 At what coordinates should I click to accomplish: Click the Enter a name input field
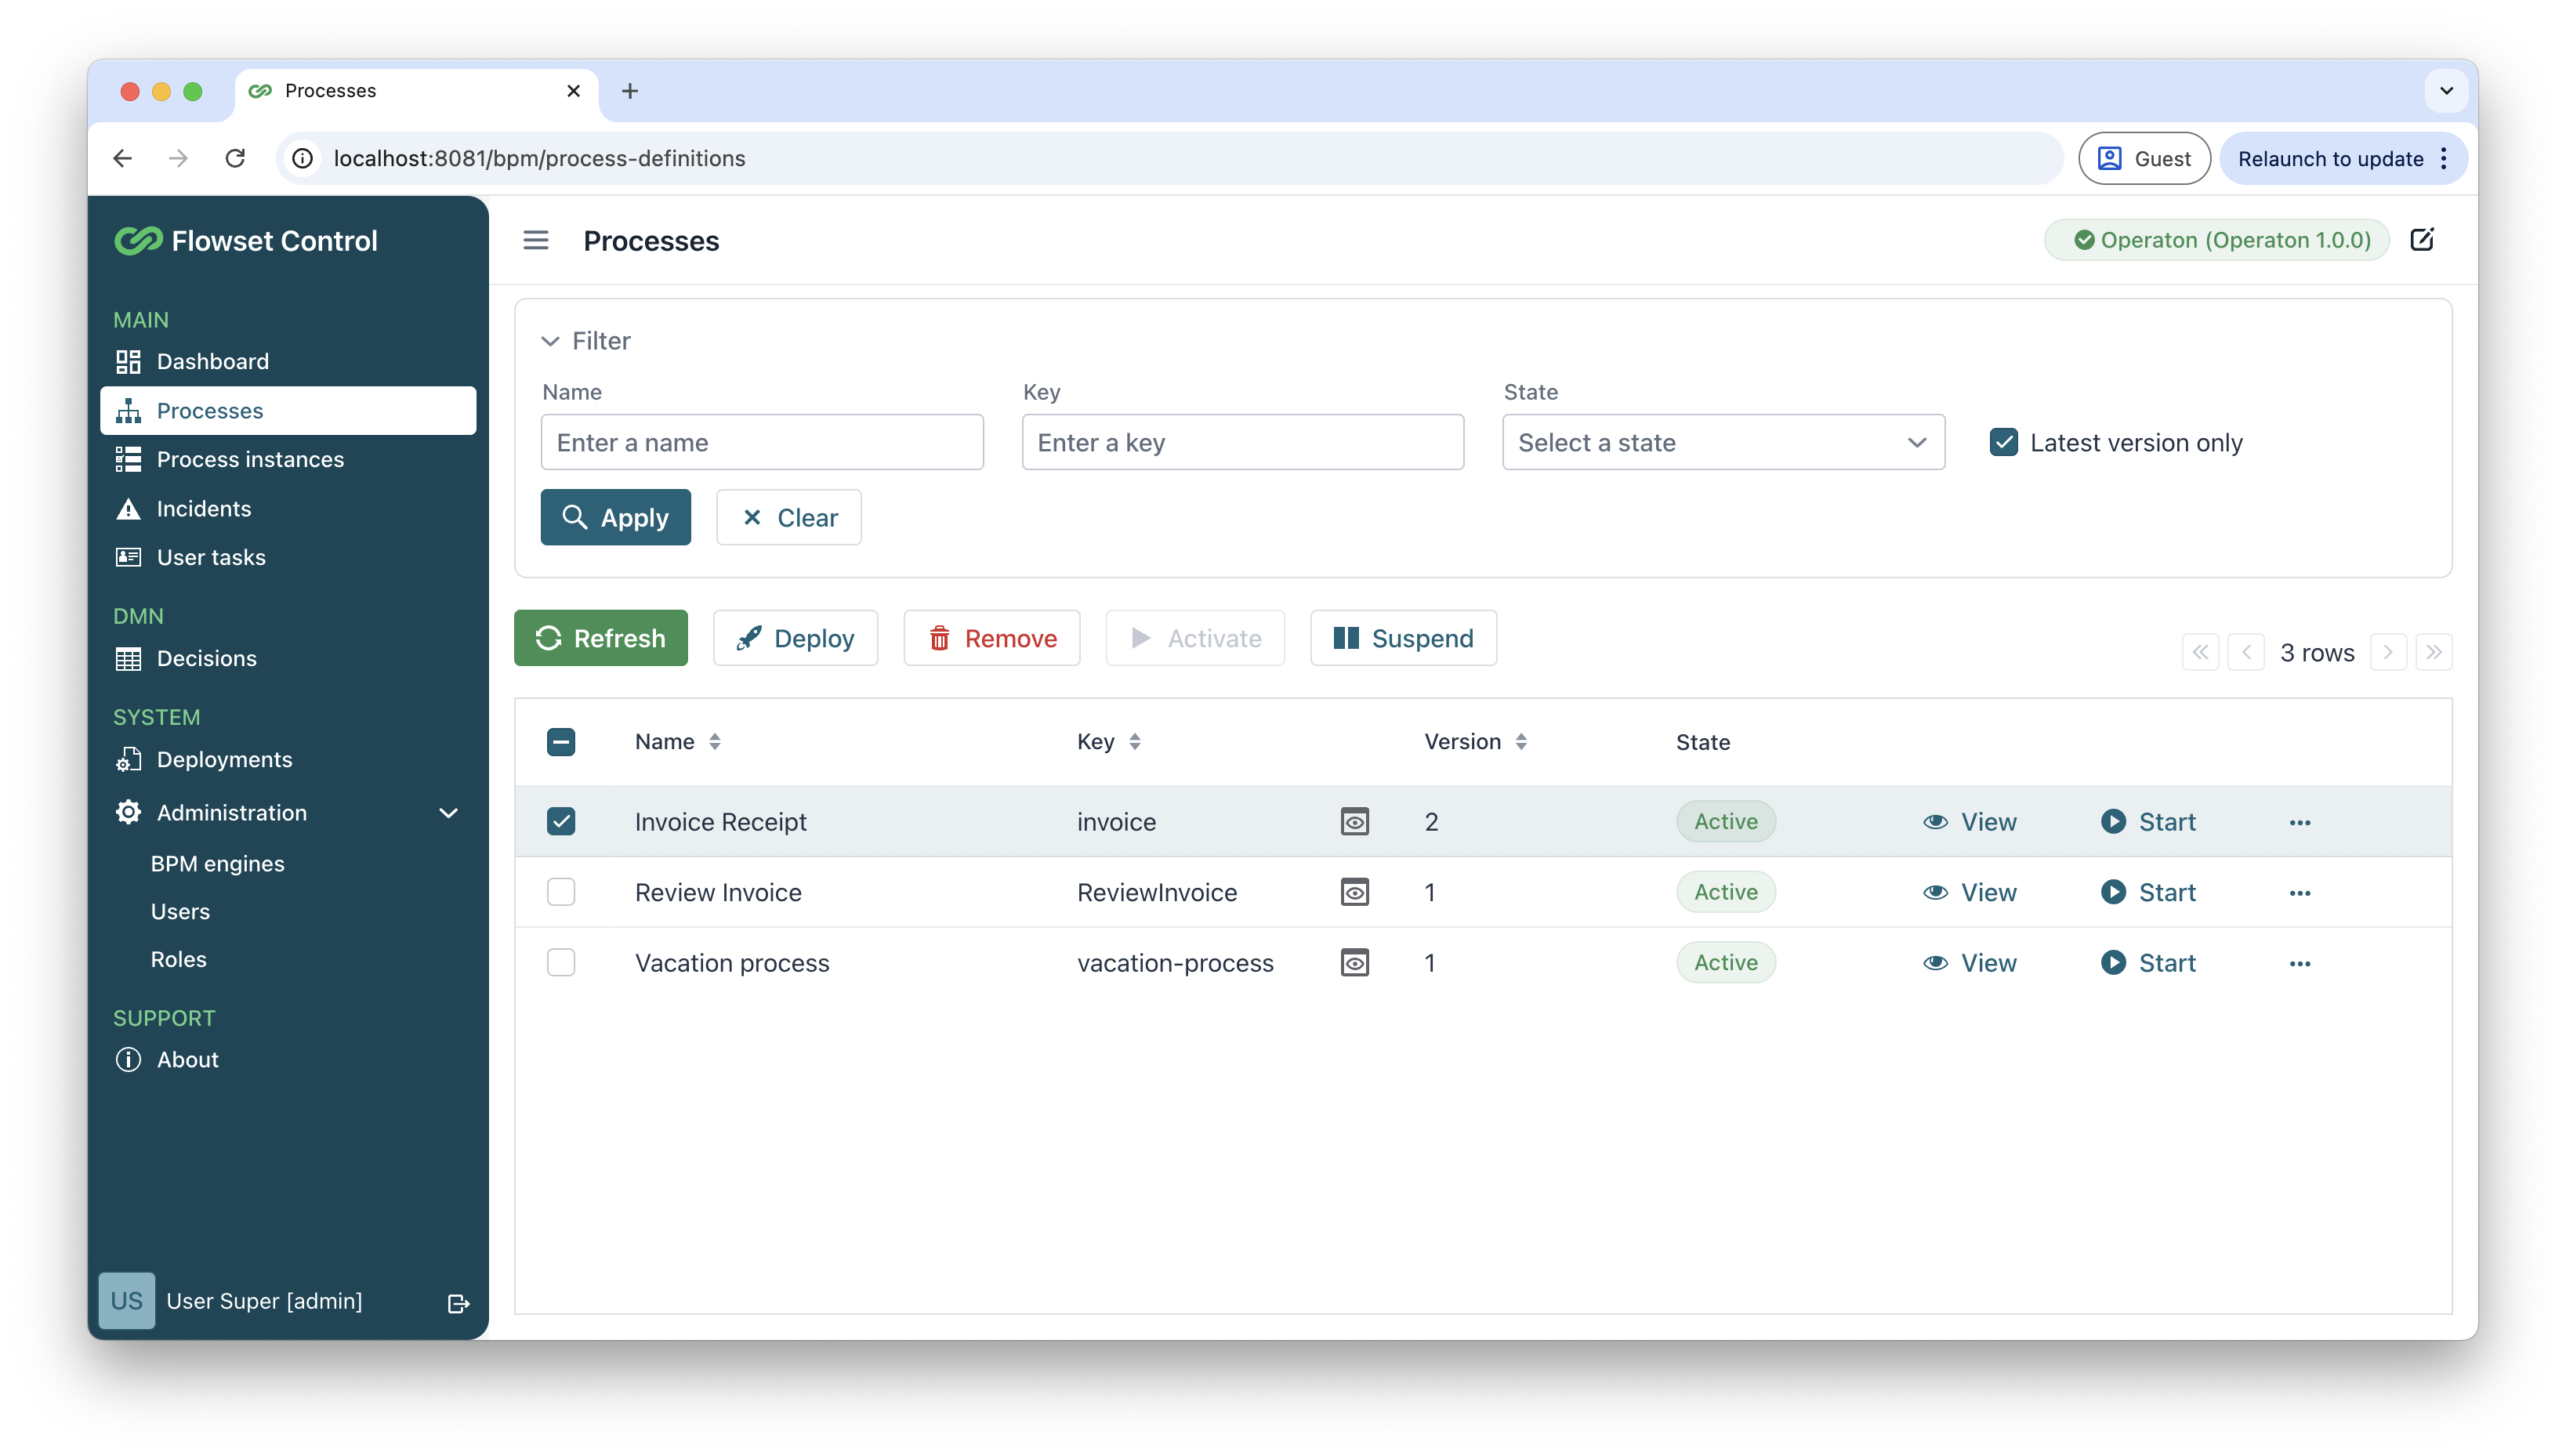tap(762, 442)
